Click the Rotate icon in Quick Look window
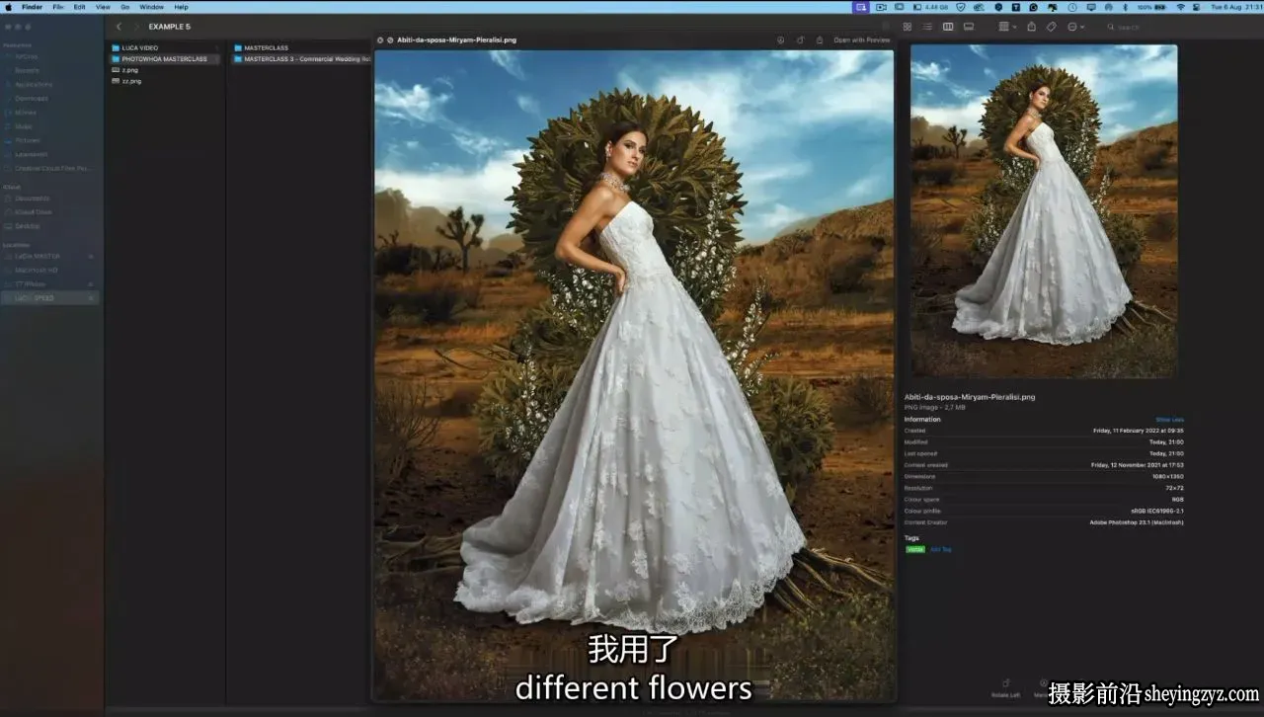Screen dimensions: 1264x717 [800, 40]
